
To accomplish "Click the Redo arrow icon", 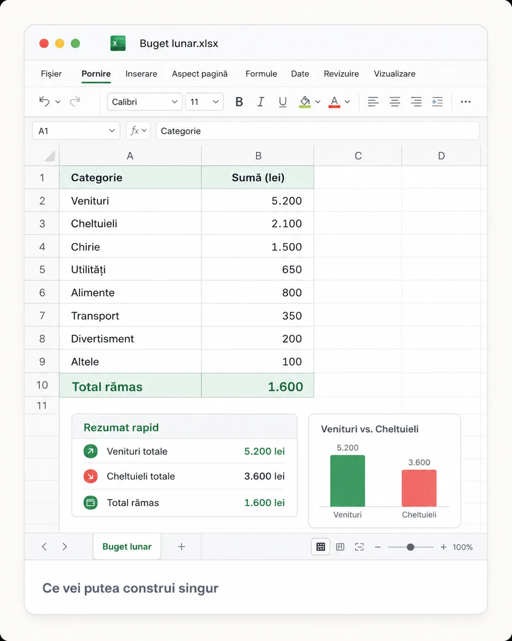I will pos(75,102).
